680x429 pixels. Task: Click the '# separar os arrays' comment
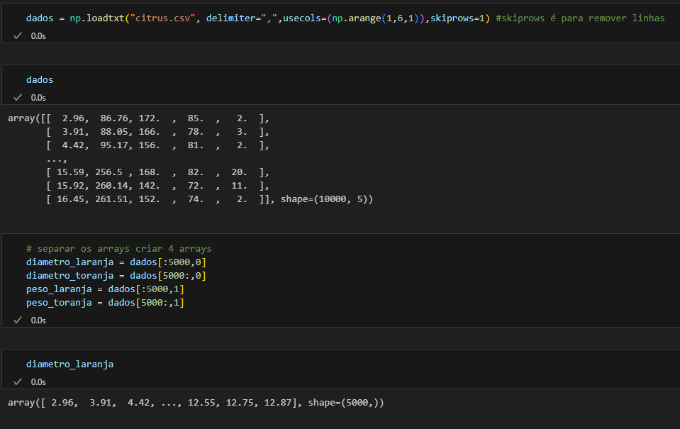119,249
